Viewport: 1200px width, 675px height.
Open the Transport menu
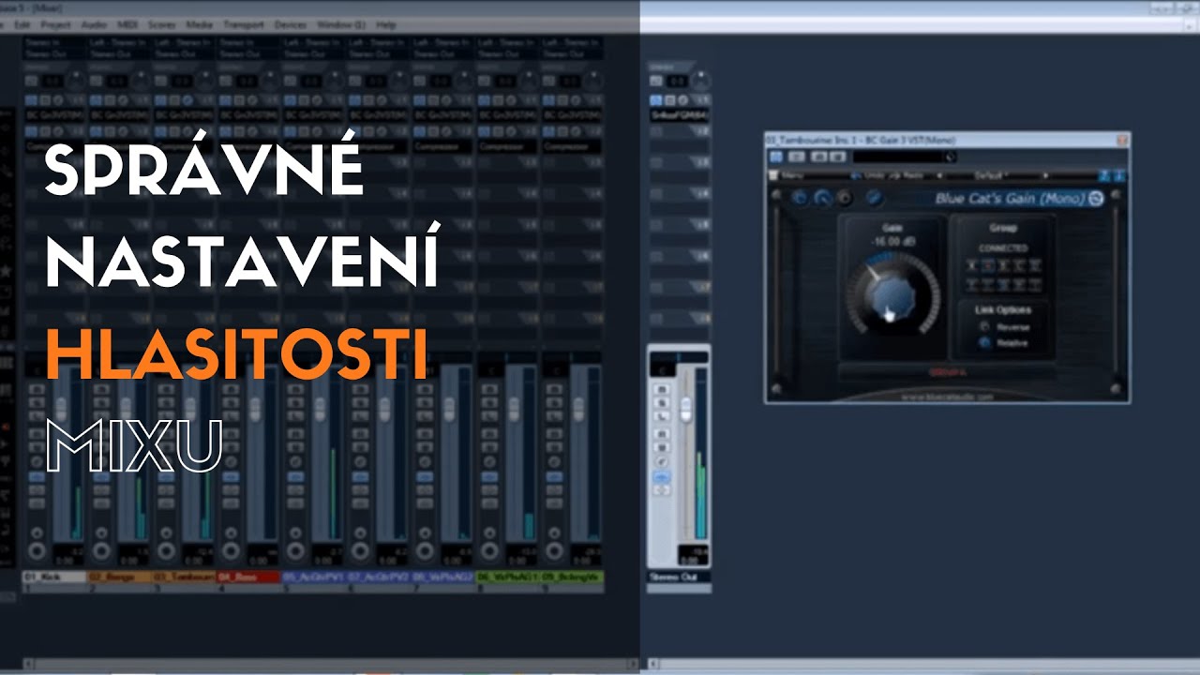(x=244, y=24)
